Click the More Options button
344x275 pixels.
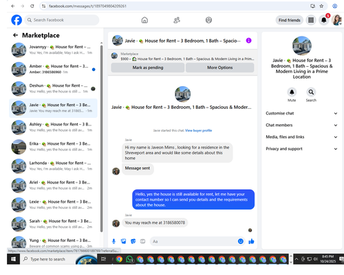219,68
